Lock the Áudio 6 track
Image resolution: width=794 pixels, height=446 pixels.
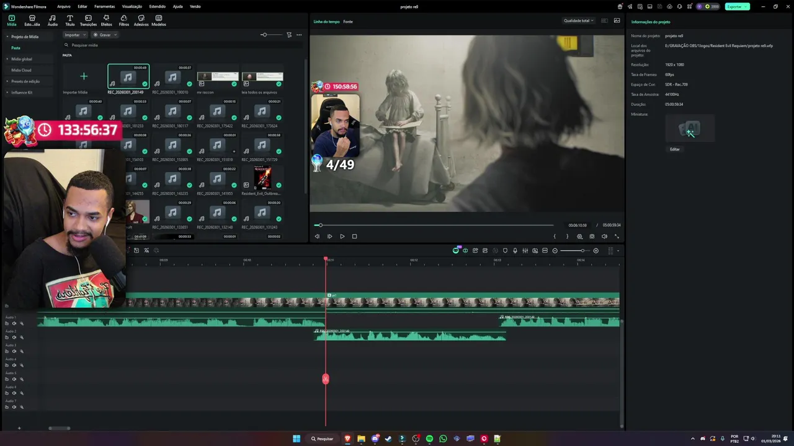[7, 393]
